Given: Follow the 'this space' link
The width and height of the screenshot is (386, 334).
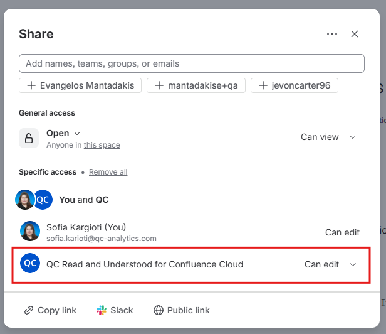Looking at the screenshot, I should pos(102,145).
